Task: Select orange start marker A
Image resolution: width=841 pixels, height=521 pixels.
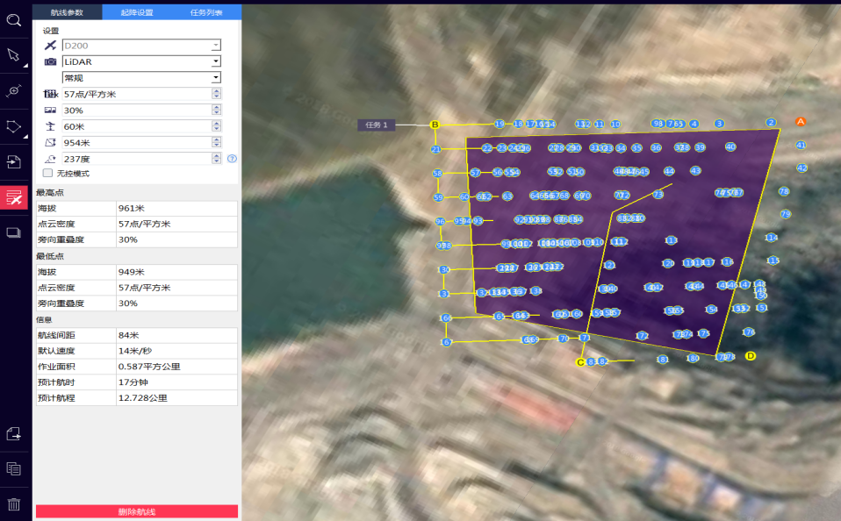Action: (x=801, y=122)
